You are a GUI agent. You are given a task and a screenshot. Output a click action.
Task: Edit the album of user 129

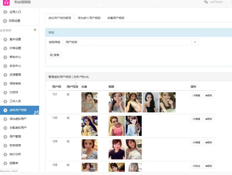coord(196,142)
